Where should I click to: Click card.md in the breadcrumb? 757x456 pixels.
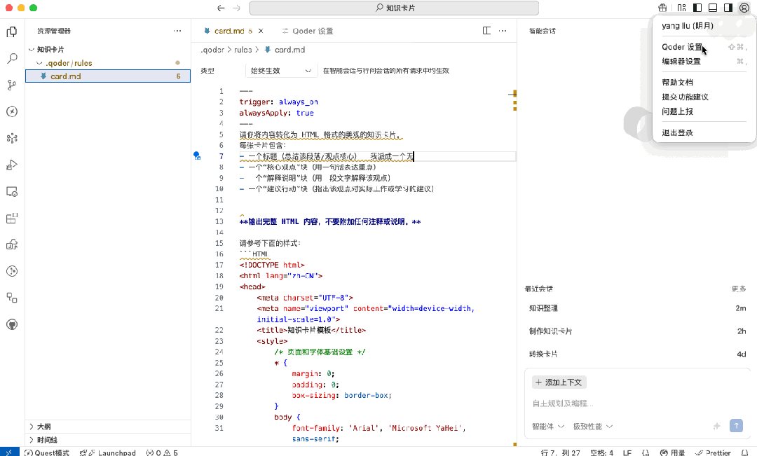(x=289, y=50)
